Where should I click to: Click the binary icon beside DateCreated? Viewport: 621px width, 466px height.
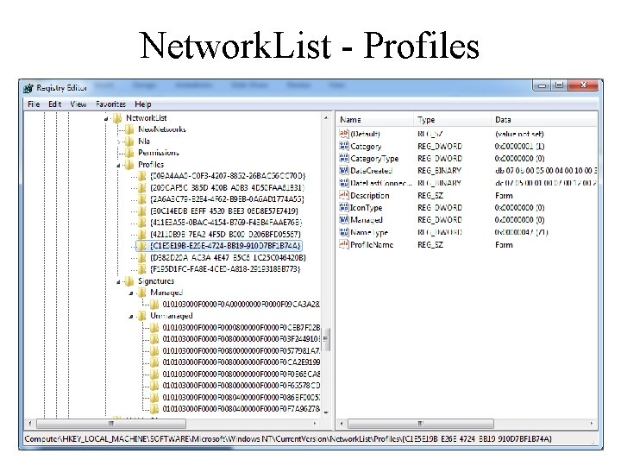(x=344, y=171)
